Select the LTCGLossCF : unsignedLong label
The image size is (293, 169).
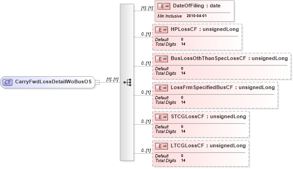point(208,145)
